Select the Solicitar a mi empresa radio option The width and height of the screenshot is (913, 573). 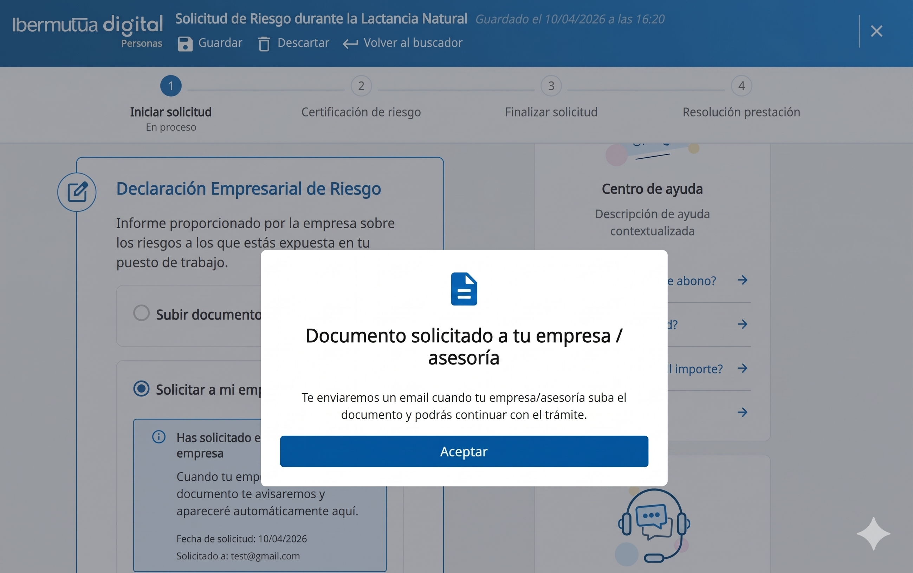point(141,389)
